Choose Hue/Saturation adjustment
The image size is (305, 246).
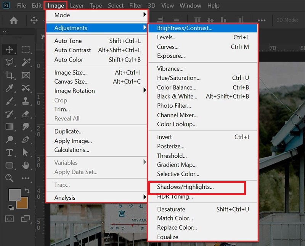203,78
